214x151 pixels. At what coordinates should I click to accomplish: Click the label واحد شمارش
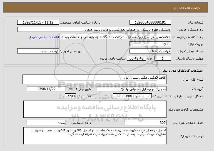pyautogui.click(x=81, y=123)
